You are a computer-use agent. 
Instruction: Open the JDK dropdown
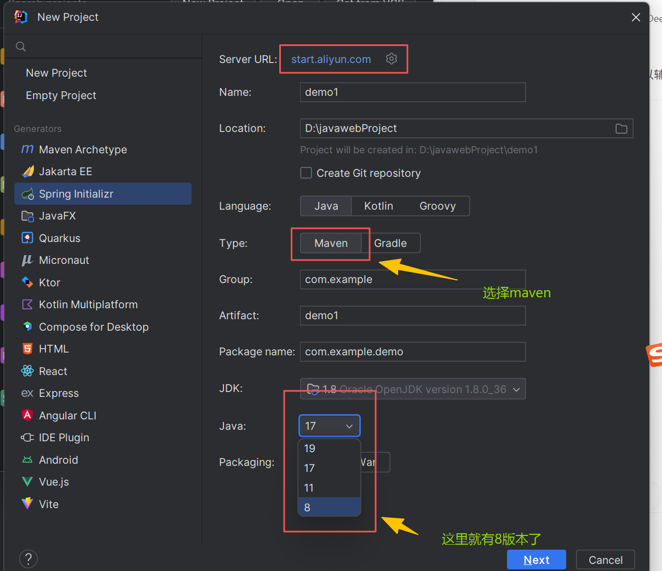click(413, 389)
